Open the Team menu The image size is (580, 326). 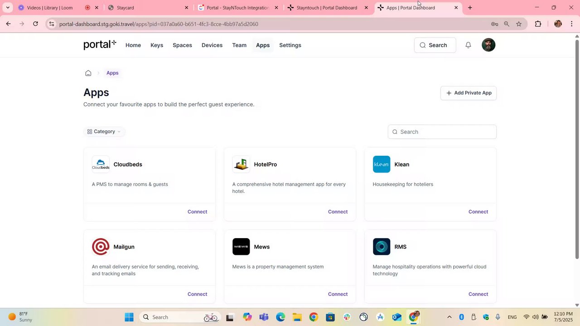click(239, 45)
